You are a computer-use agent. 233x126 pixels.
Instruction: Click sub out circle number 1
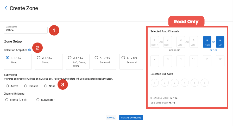pos(155,83)
